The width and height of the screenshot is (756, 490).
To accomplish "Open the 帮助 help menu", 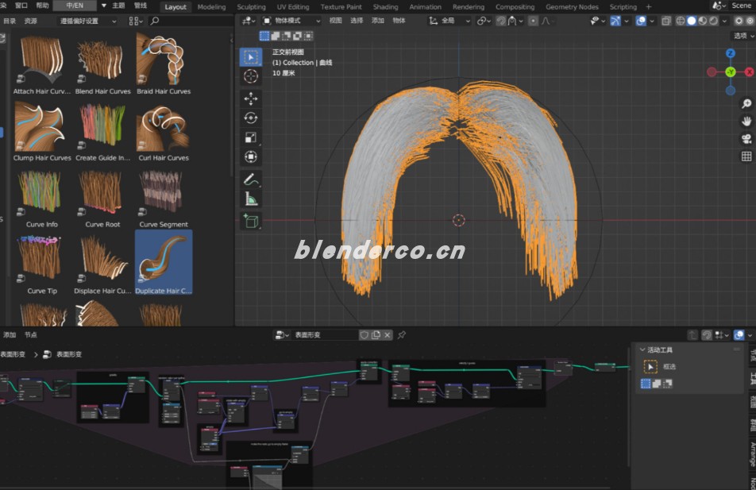I will (42, 6).
